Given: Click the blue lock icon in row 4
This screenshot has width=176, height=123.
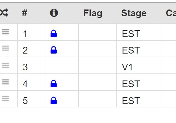Looking at the screenshot, I should click(x=54, y=84).
